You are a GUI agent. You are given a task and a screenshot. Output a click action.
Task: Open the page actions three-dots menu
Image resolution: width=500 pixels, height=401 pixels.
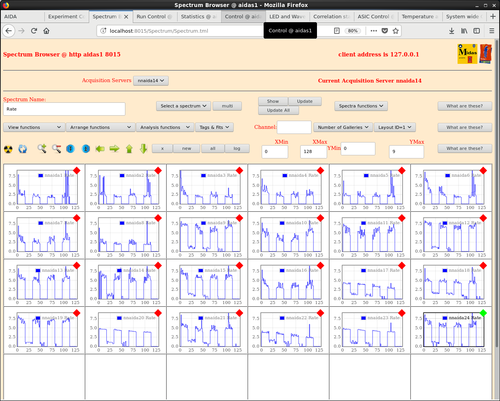click(x=374, y=31)
